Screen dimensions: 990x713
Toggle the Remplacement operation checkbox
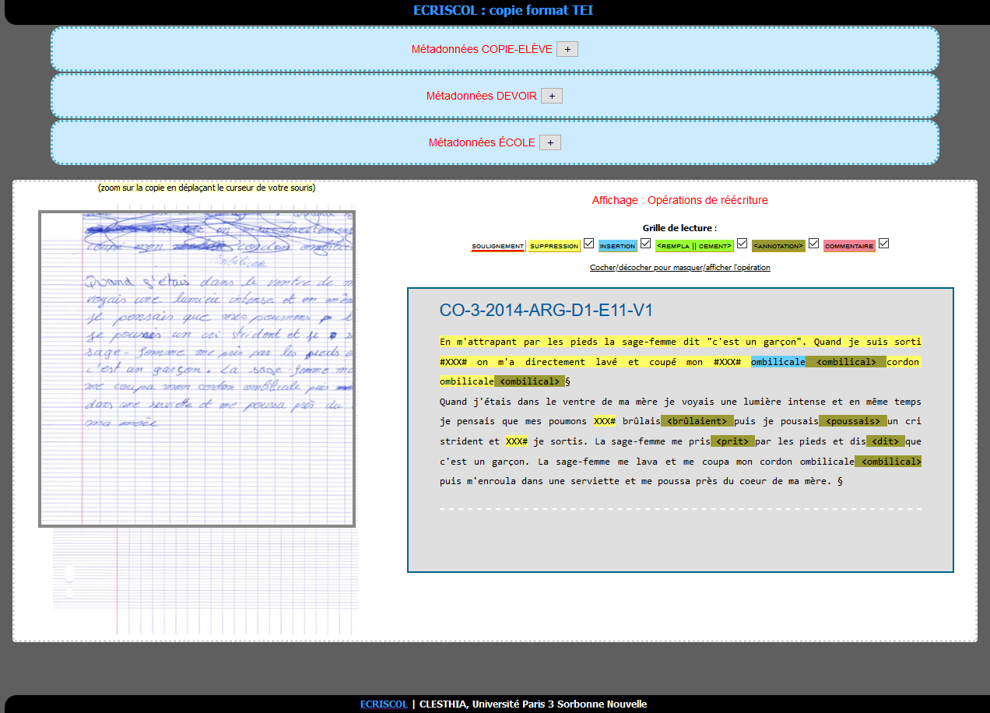pyautogui.click(x=742, y=244)
